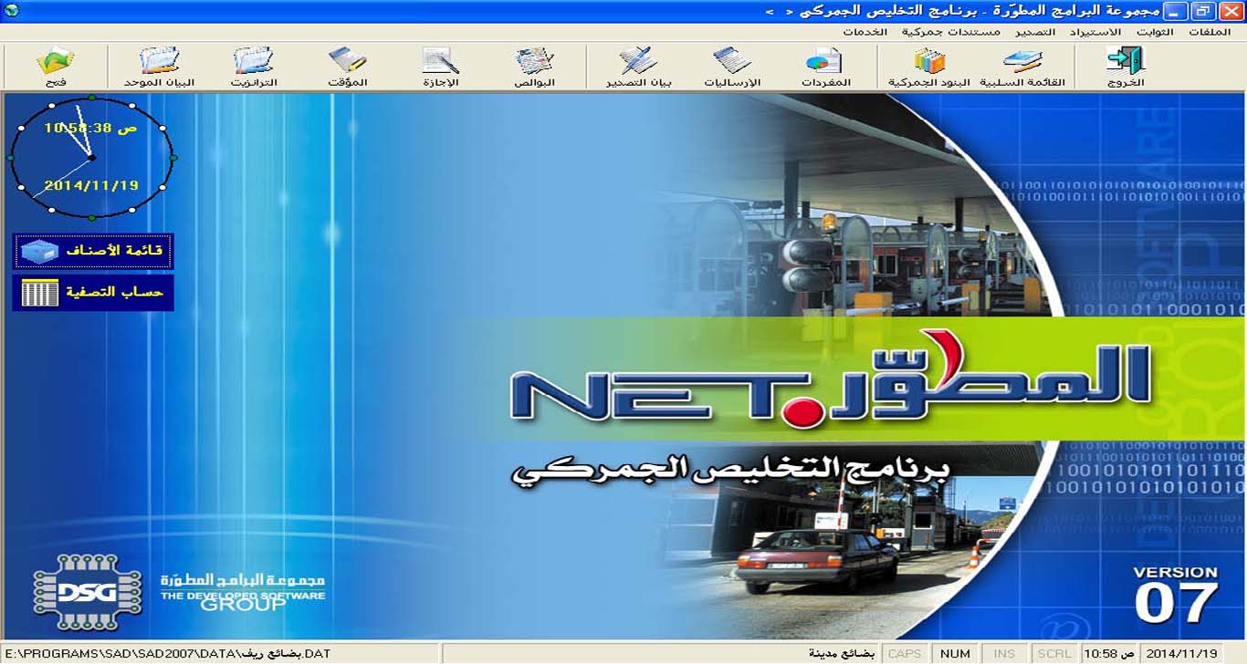The image size is (1247, 664).
Task: Open المؤقت toolbar icon
Action: coord(347,66)
